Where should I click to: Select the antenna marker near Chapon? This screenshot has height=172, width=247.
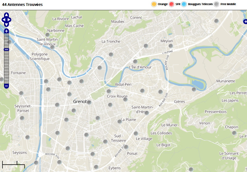click(234, 133)
